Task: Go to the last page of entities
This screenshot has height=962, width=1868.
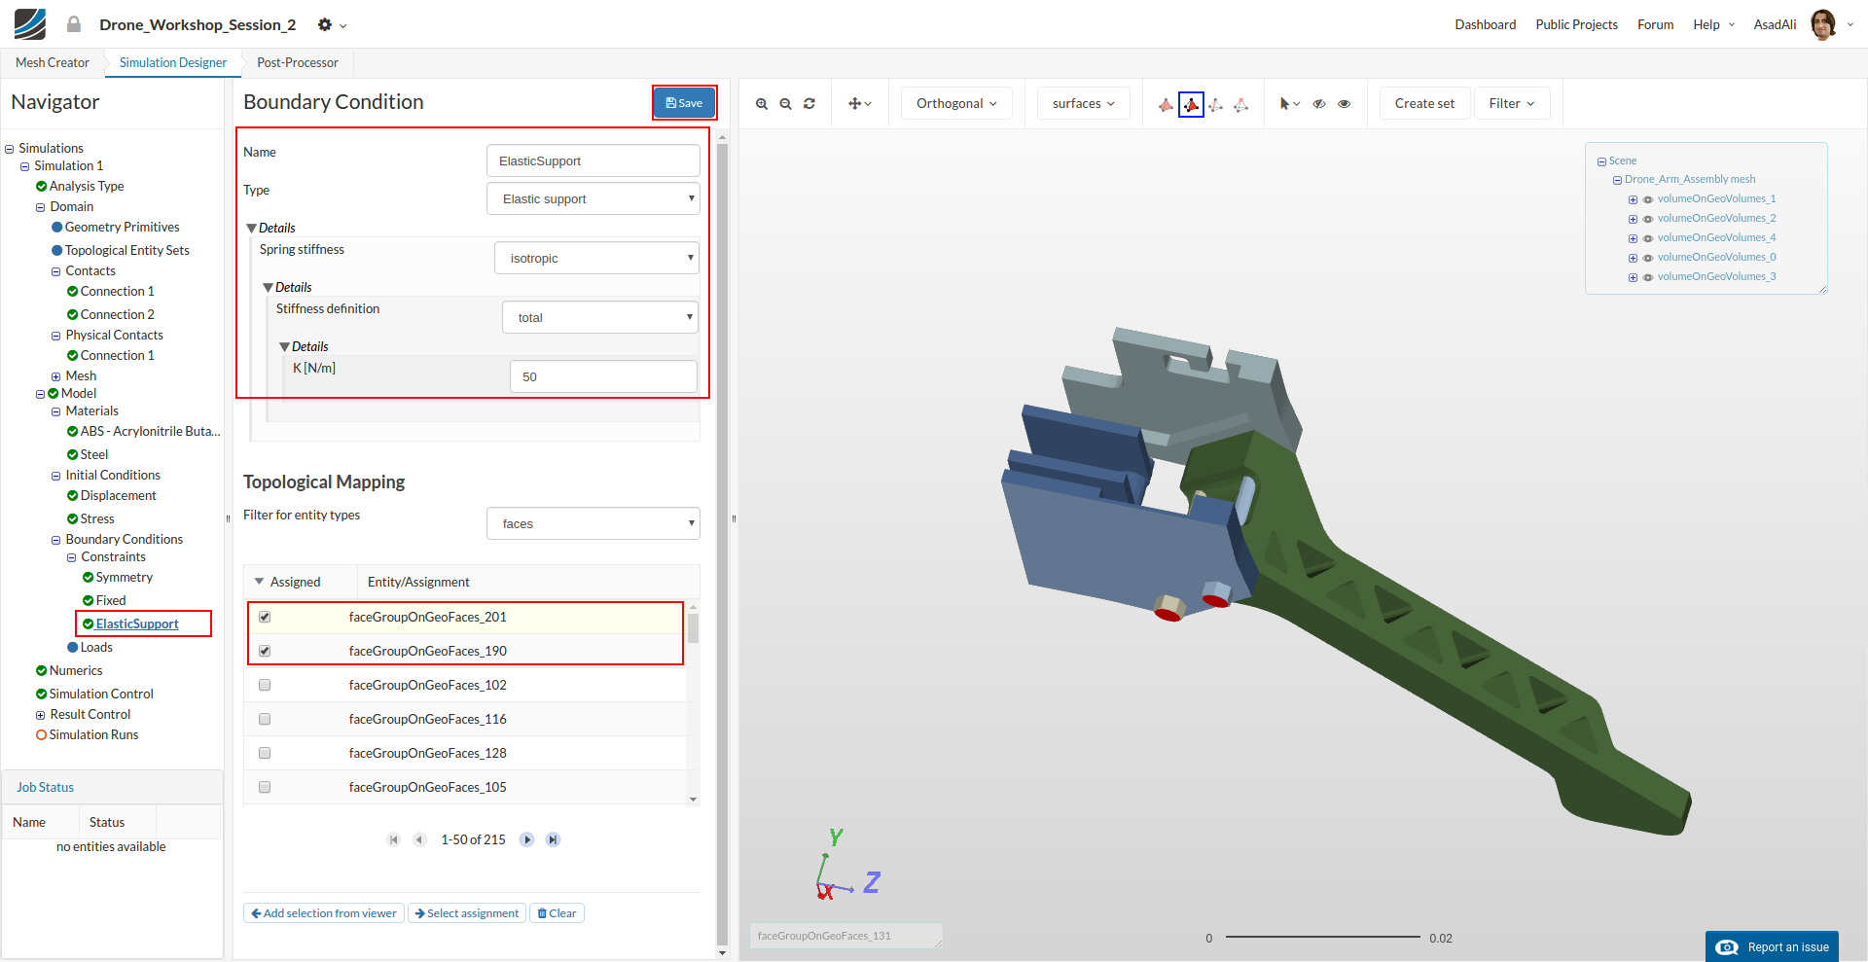Action: pyautogui.click(x=553, y=839)
